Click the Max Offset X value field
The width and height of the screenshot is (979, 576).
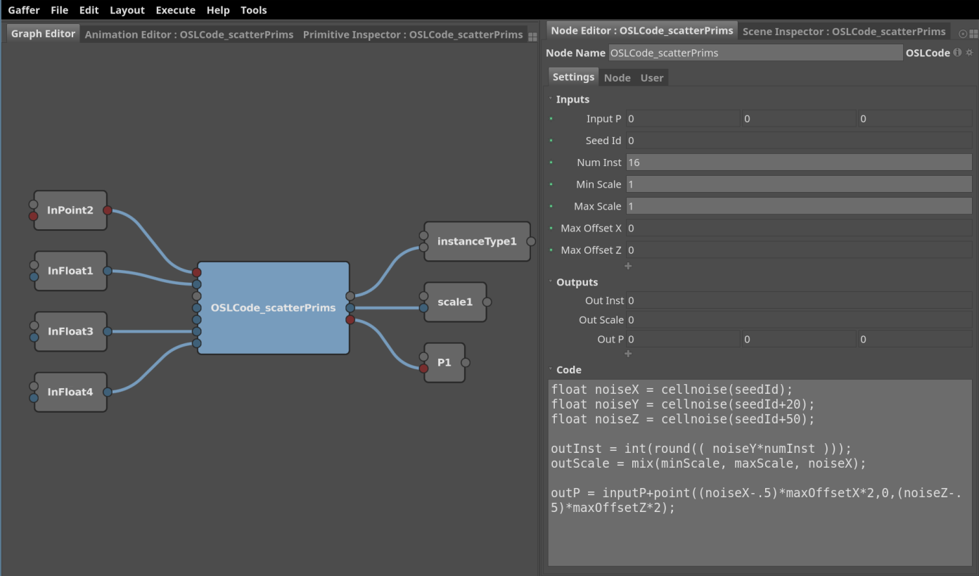click(x=799, y=228)
